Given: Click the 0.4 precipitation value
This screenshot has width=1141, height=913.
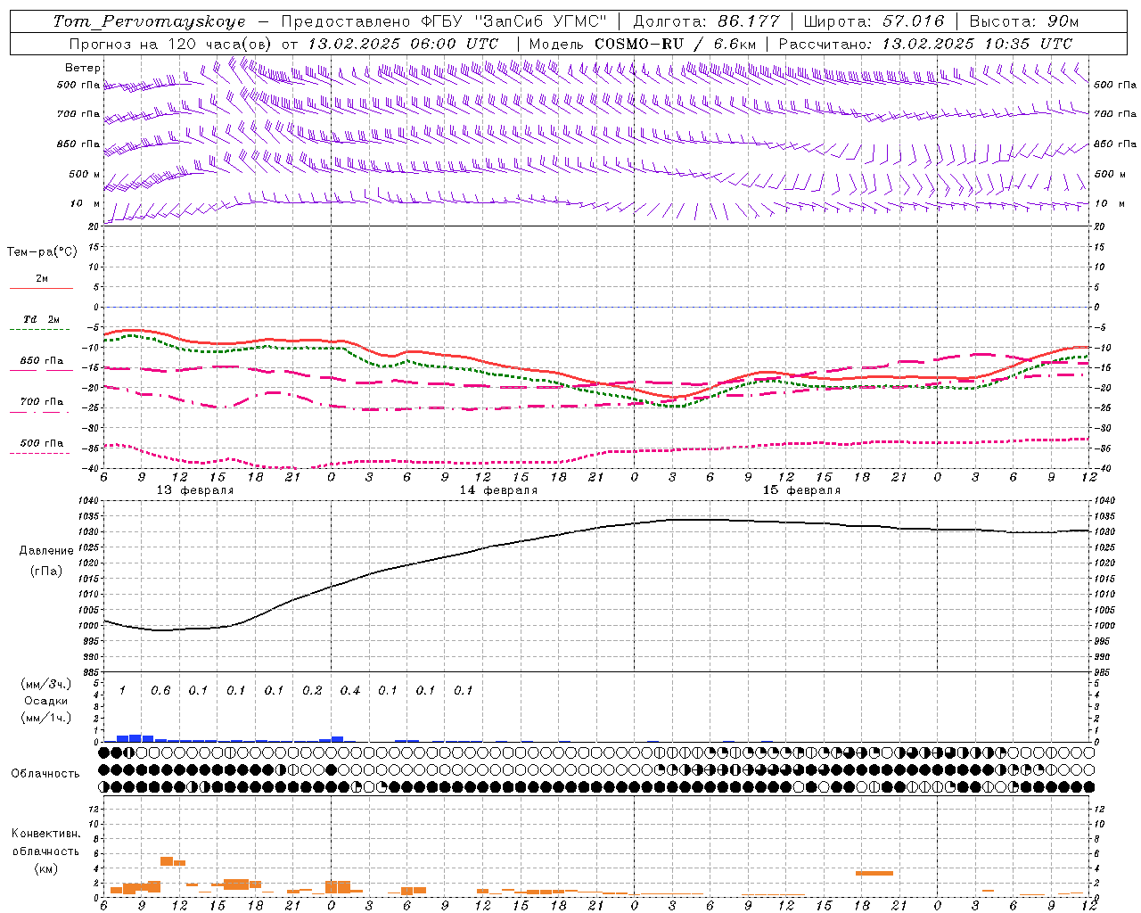Looking at the screenshot, I should 350,690.
